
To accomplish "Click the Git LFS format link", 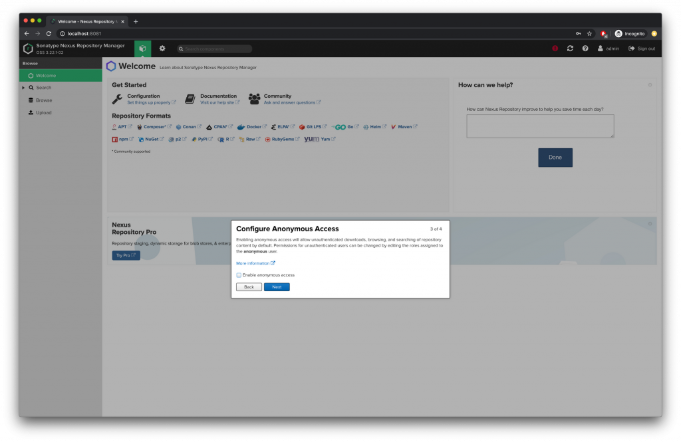I will [x=313, y=127].
